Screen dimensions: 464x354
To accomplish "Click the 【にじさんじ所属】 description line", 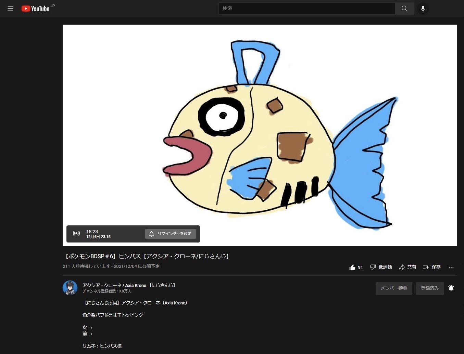I will point(136,303).
